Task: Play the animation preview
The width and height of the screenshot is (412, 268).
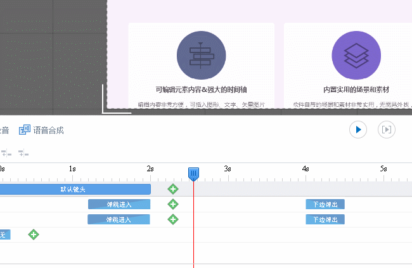Action: [358, 130]
